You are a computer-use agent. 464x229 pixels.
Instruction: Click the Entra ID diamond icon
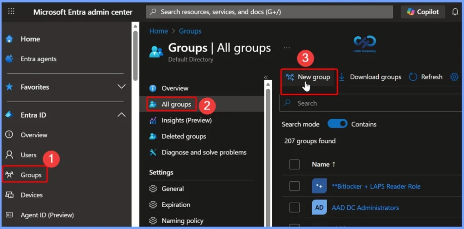10,115
